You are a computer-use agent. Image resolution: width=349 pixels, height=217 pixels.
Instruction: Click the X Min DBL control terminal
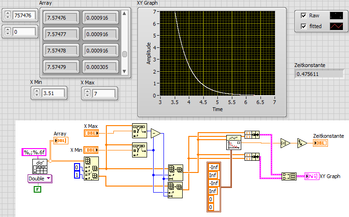point(91,150)
